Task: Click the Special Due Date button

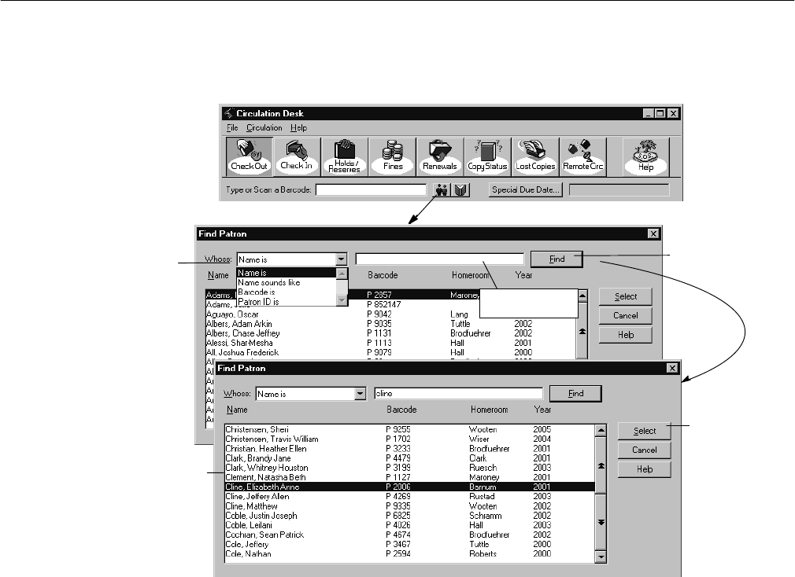Action: click(526, 189)
